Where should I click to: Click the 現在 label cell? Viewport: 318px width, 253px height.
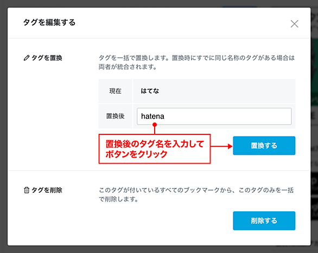pos(116,91)
